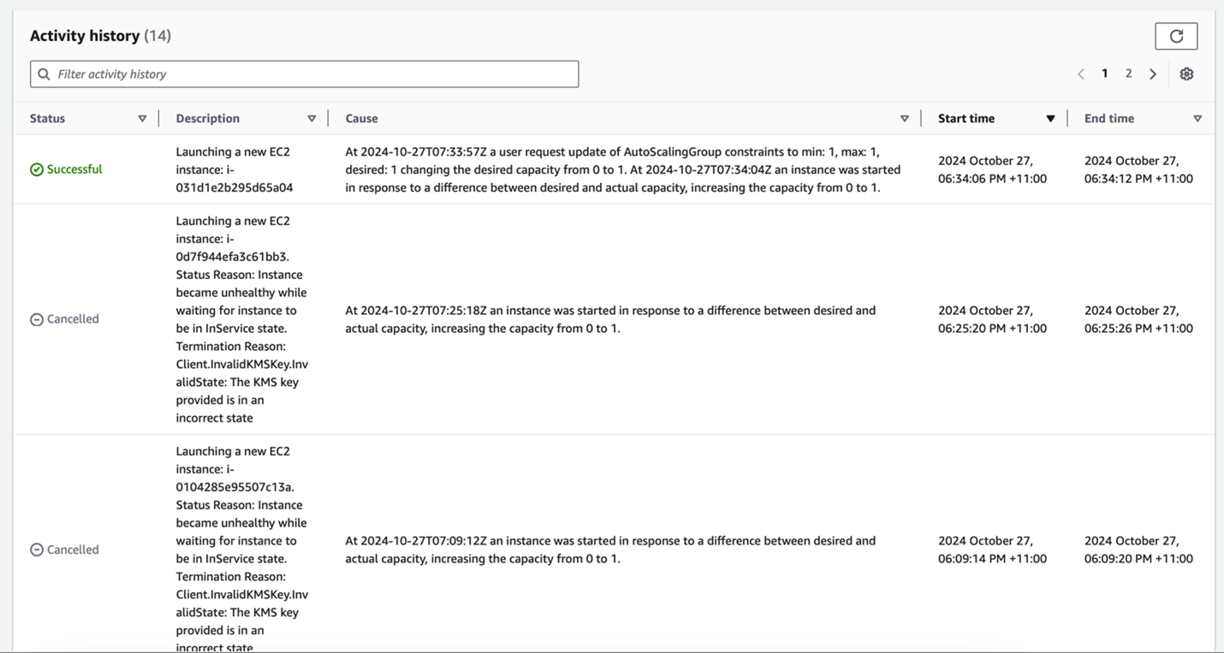Select the Successful activity row
This screenshot has height=653, width=1224.
coord(599,169)
